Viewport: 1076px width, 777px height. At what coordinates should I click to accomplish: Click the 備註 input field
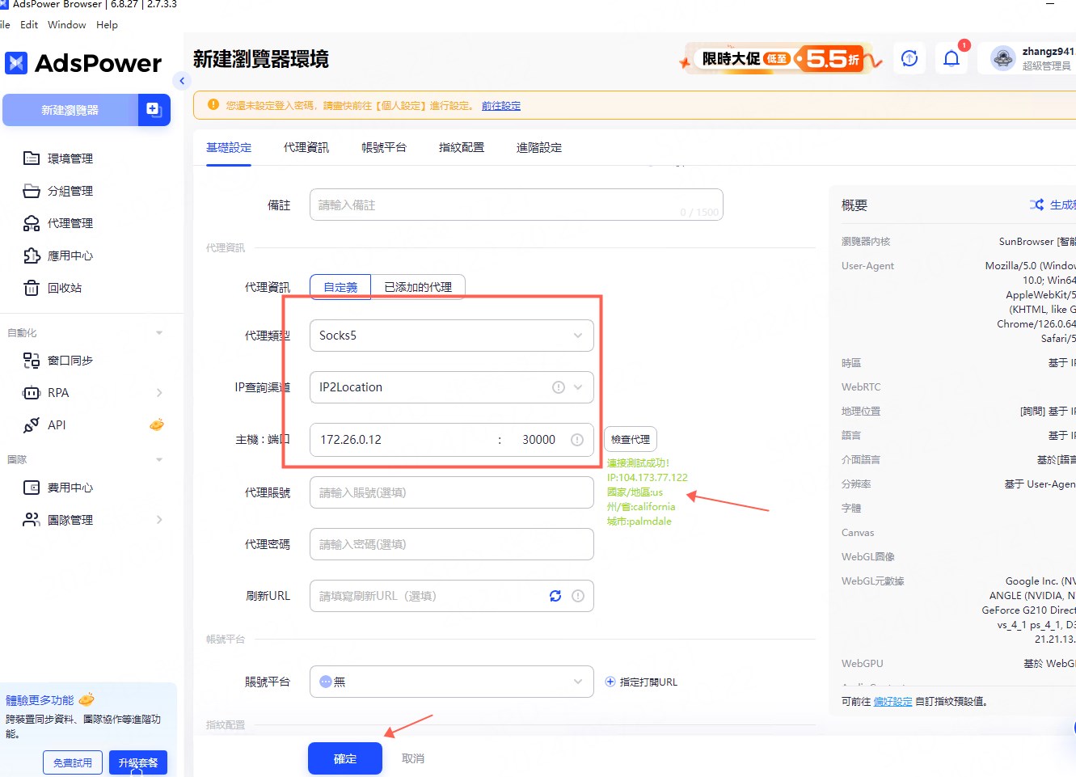pos(516,205)
